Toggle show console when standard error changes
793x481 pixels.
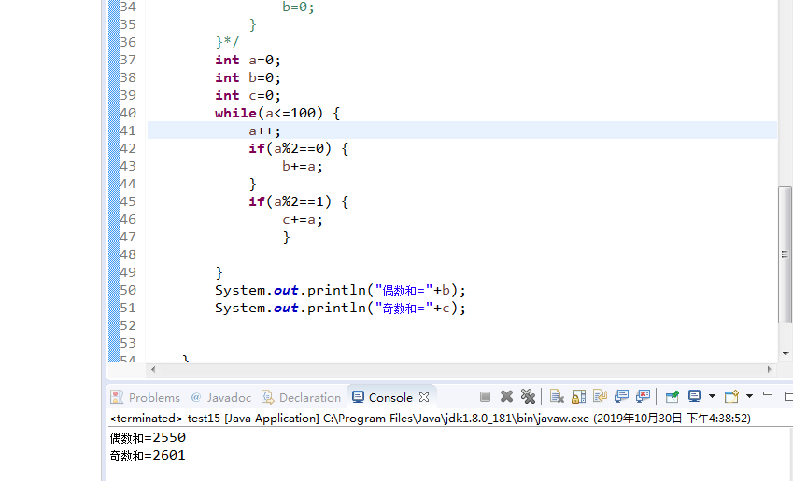pyautogui.click(x=644, y=397)
